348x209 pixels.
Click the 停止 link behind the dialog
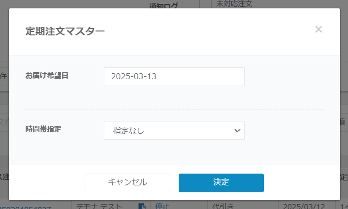point(162,206)
